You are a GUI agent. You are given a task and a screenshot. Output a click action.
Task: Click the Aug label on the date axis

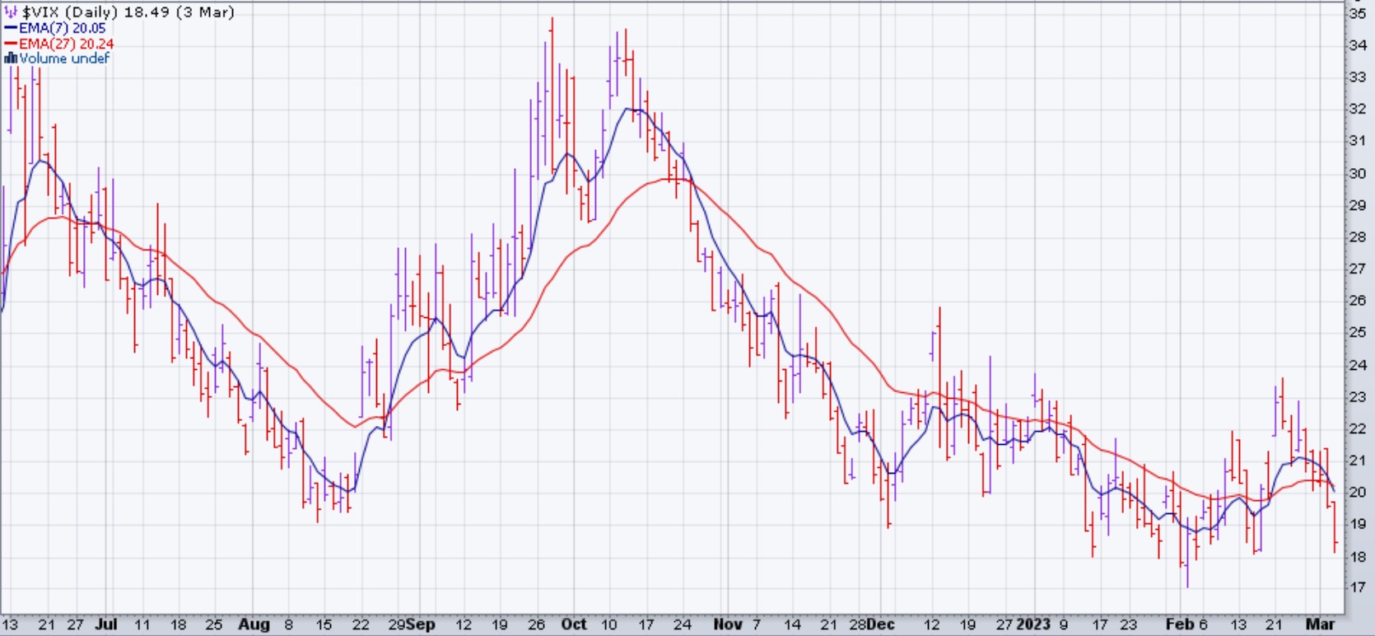click(x=254, y=624)
